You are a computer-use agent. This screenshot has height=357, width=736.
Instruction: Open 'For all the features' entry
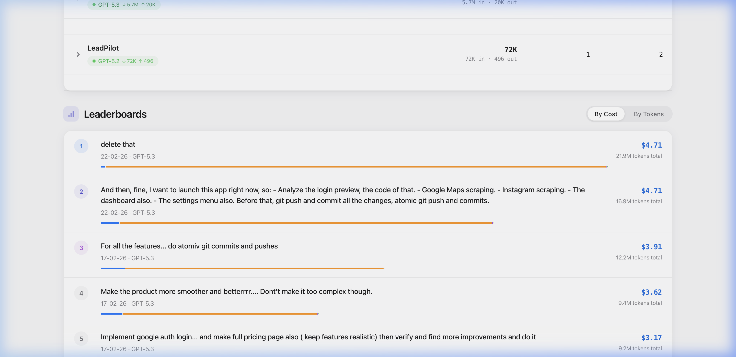[189, 246]
